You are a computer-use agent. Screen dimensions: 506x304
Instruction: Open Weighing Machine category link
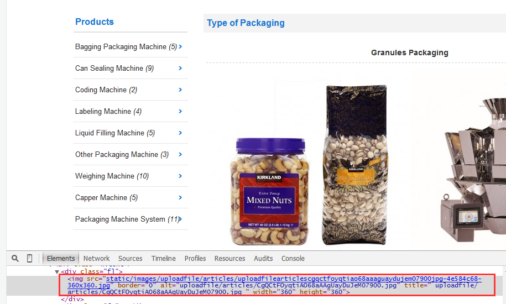coord(112,176)
